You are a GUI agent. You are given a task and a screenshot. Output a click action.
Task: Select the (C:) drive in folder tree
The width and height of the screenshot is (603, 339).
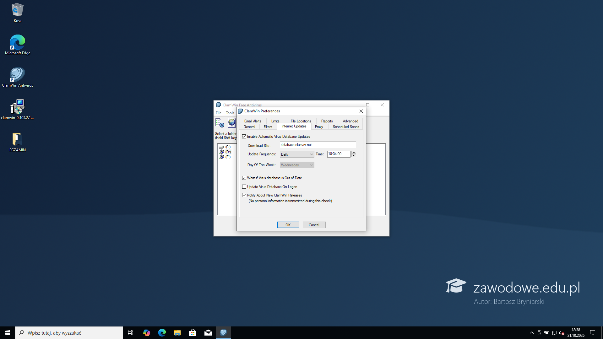coord(225,147)
